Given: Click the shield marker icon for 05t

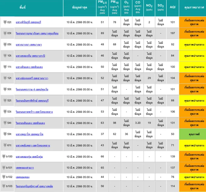Looking at the screenshot, I should coord(5,45).
